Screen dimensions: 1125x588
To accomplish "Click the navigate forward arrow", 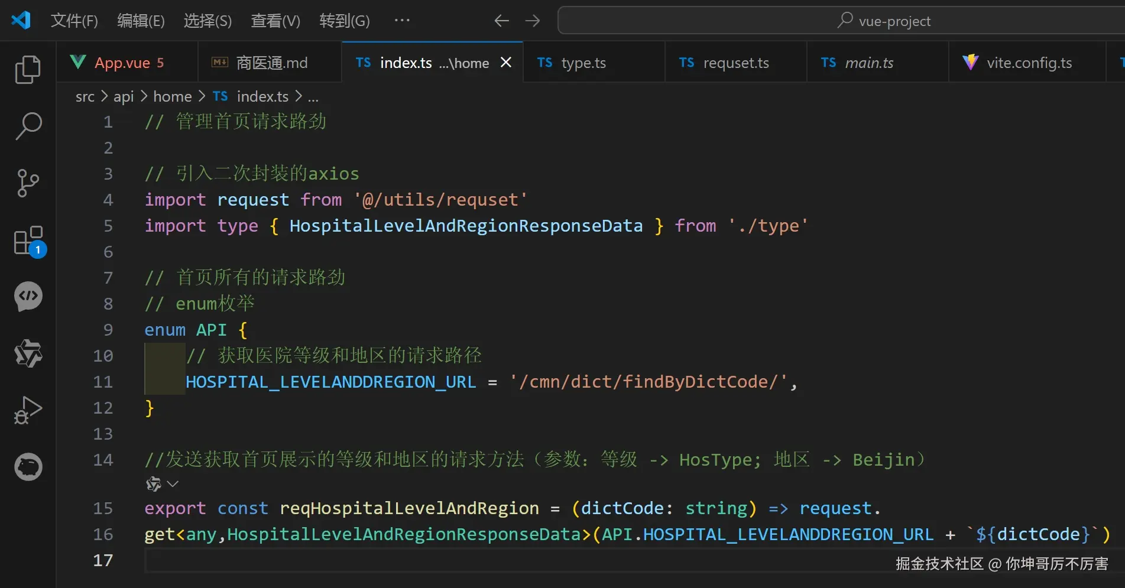I will pos(533,21).
